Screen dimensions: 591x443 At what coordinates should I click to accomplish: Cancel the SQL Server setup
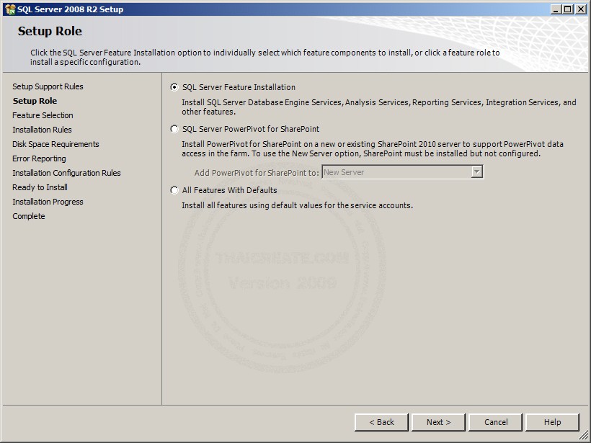click(x=496, y=422)
